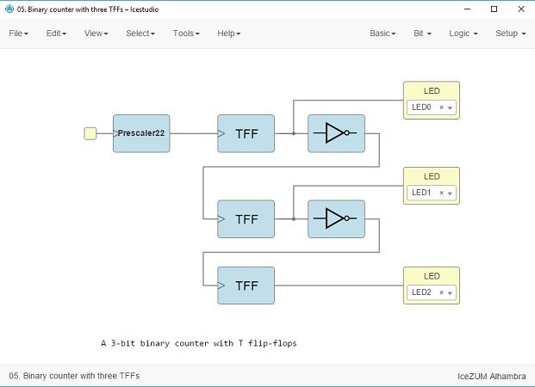Viewport: 535px width, 387px height.
Task: Open the Tools menu
Action: [185, 34]
